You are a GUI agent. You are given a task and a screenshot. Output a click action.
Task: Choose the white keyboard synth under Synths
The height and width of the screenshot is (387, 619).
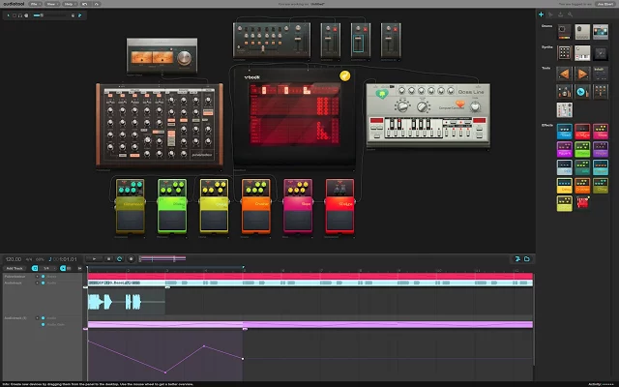(582, 52)
